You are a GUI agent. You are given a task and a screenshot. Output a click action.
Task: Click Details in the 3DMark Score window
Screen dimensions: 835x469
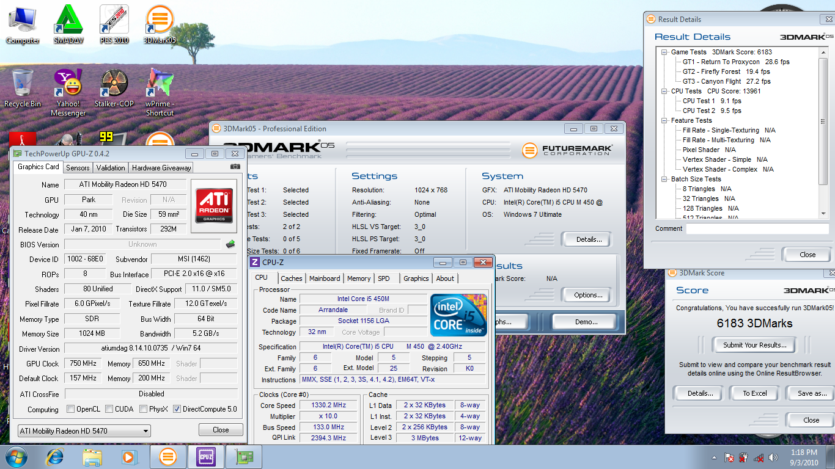point(700,393)
